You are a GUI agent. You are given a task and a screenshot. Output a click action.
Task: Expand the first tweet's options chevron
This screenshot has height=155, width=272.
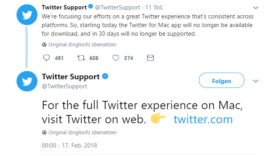tap(256, 7)
